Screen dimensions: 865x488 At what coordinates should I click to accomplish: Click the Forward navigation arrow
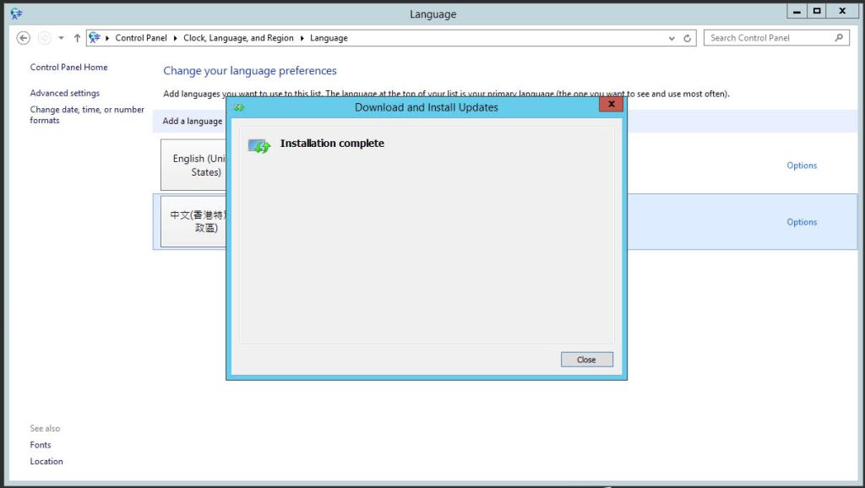click(x=45, y=38)
